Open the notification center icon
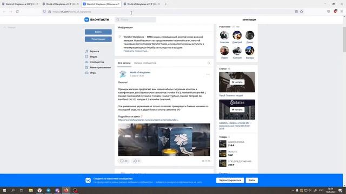Screen dimensions: 346x194 [x=340, y=190]
